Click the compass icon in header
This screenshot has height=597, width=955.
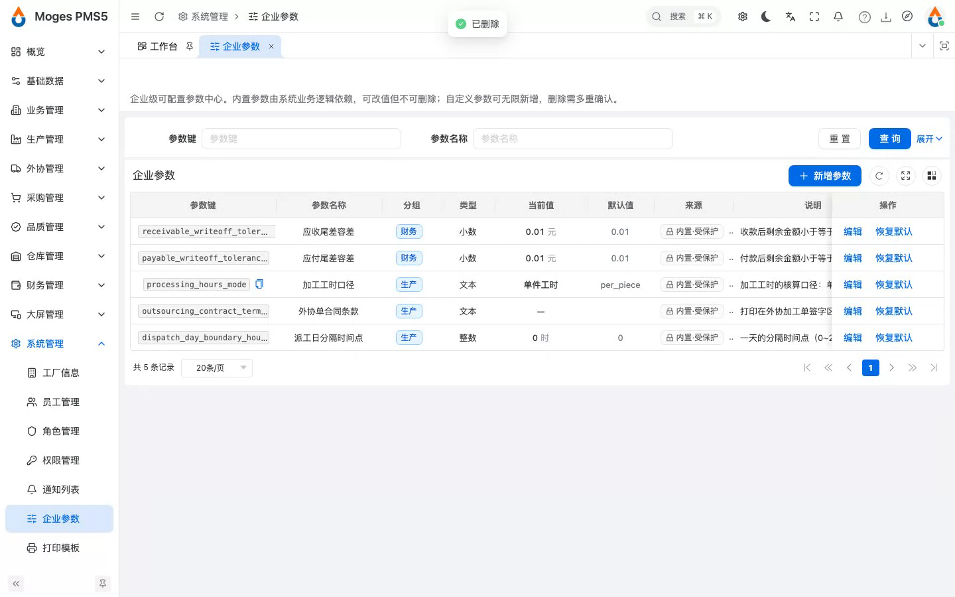(x=907, y=17)
